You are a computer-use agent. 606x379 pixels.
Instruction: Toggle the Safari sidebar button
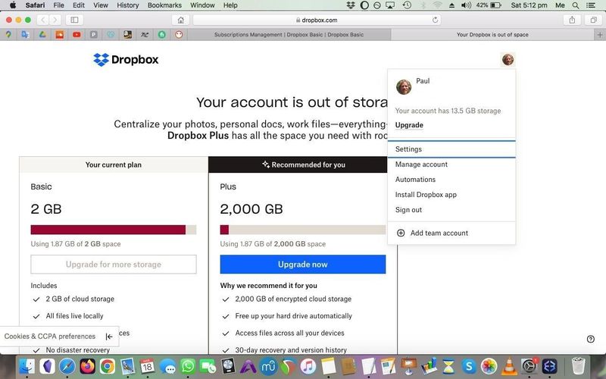point(74,20)
